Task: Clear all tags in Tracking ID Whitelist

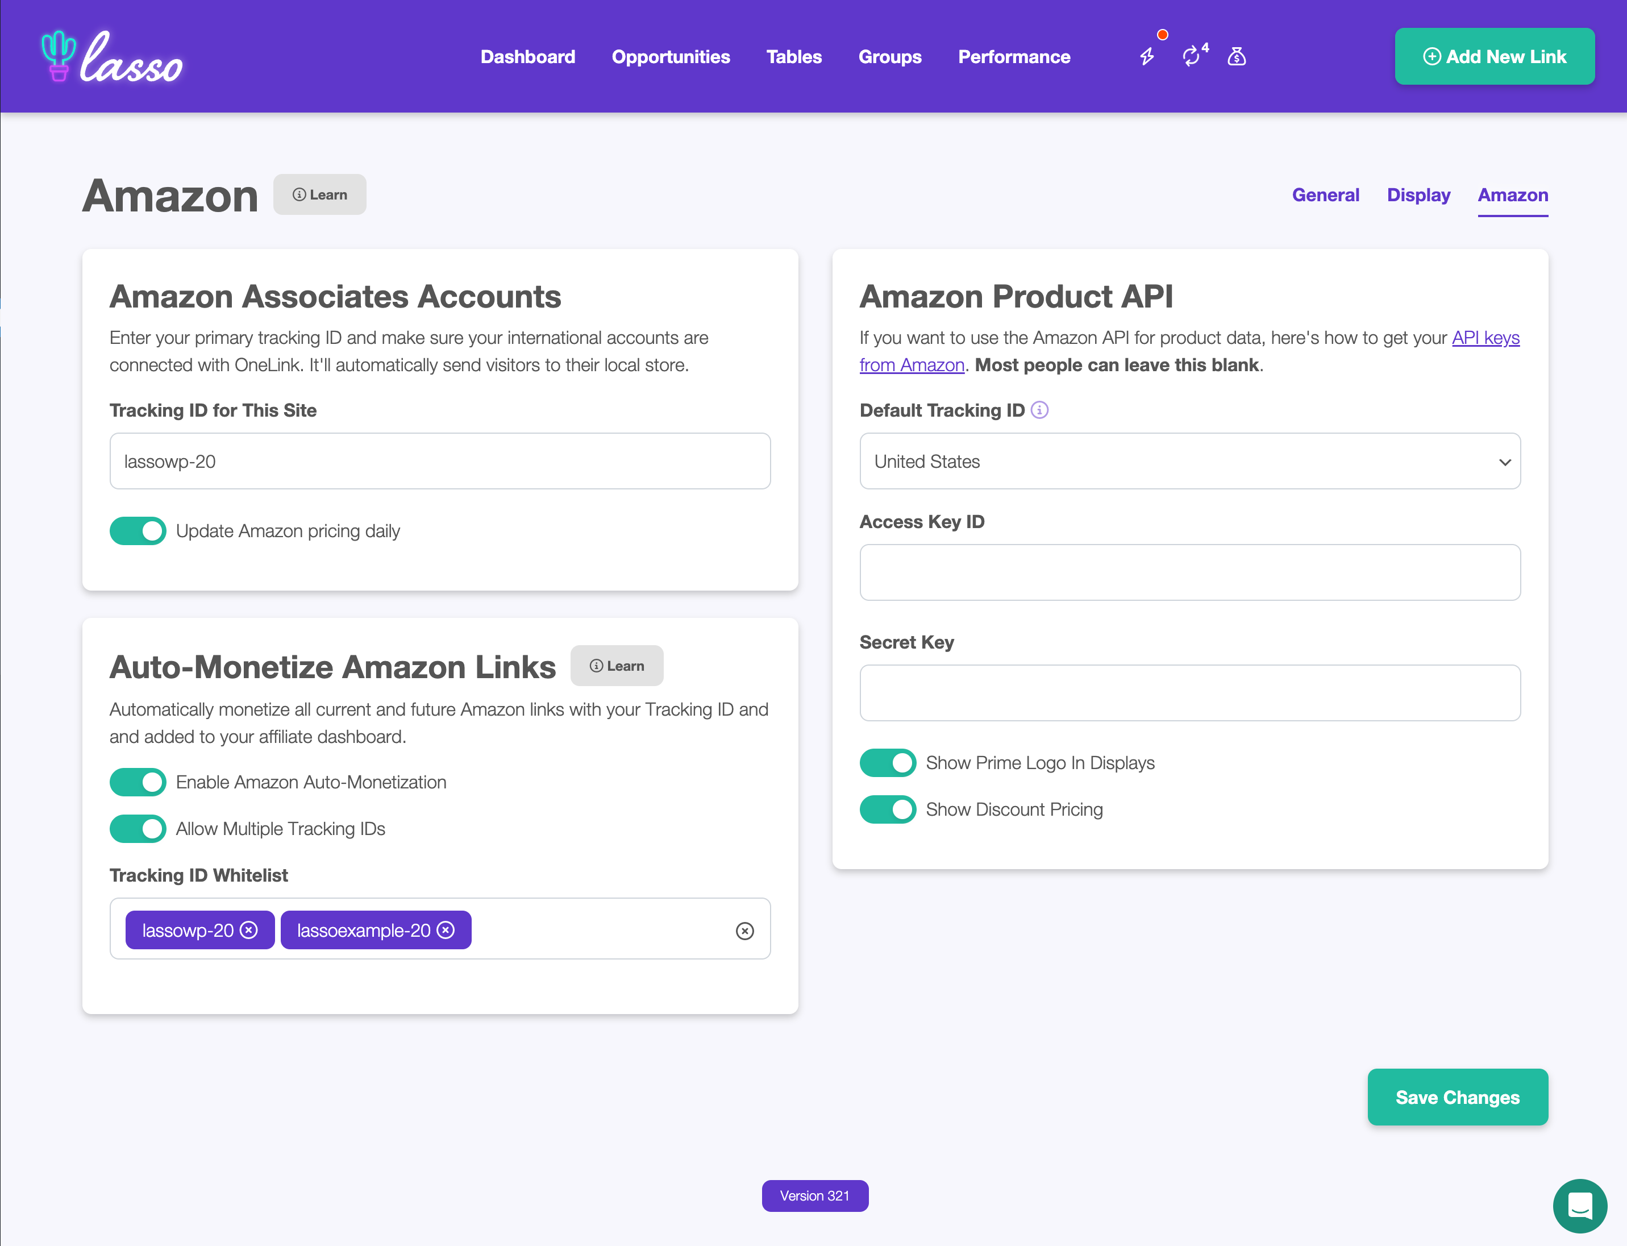Action: [744, 931]
